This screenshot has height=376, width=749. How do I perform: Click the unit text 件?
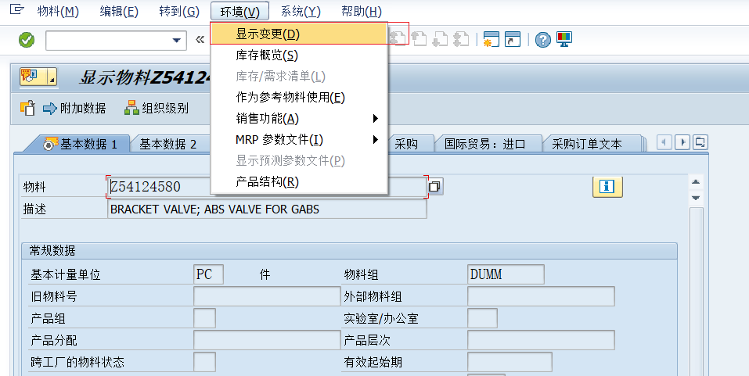pos(265,274)
